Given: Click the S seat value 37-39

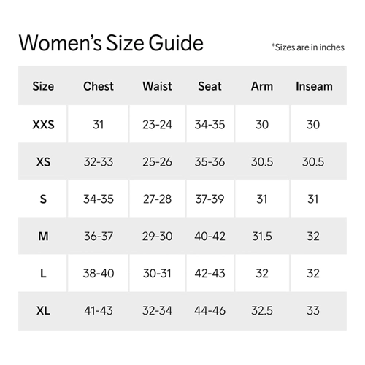Looking at the screenshot, I should click(x=210, y=199).
